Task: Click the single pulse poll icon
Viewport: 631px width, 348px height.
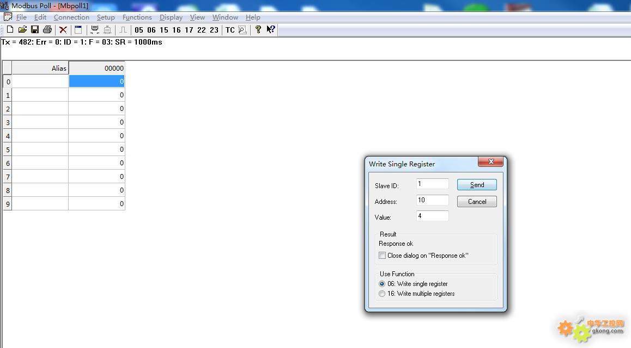Action: (123, 30)
